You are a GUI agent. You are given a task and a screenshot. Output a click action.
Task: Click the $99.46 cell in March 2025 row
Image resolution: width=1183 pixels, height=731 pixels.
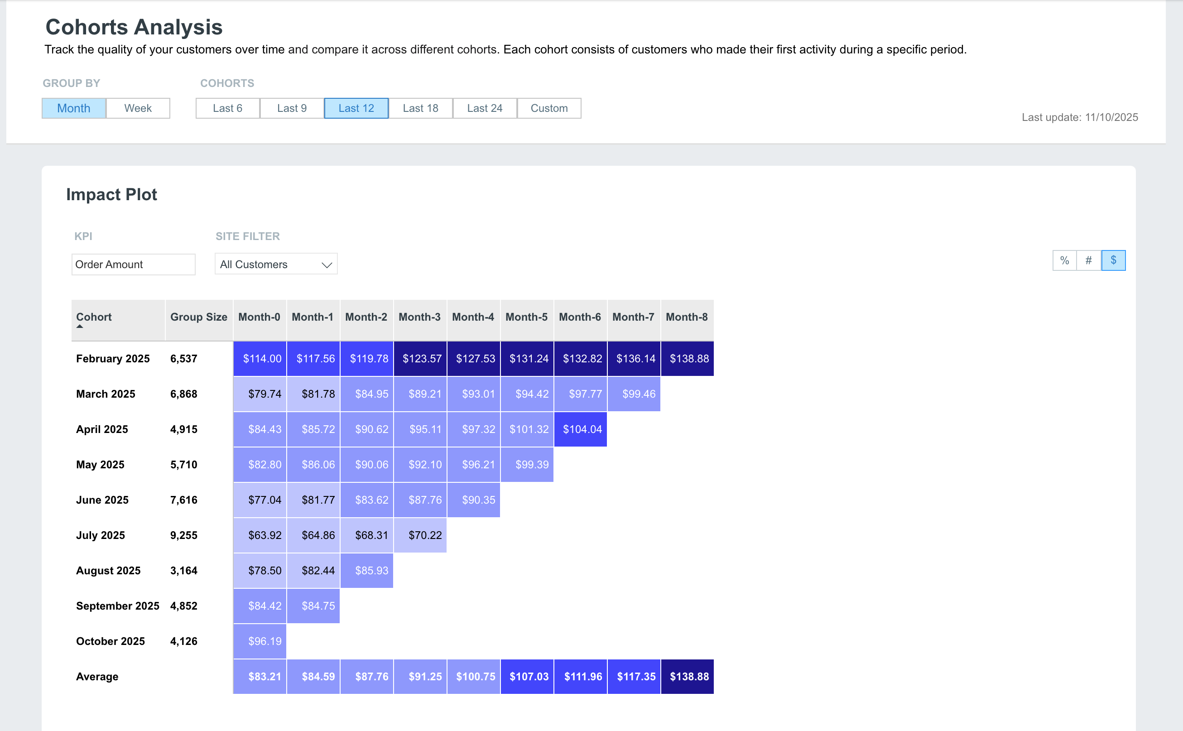point(634,394)
